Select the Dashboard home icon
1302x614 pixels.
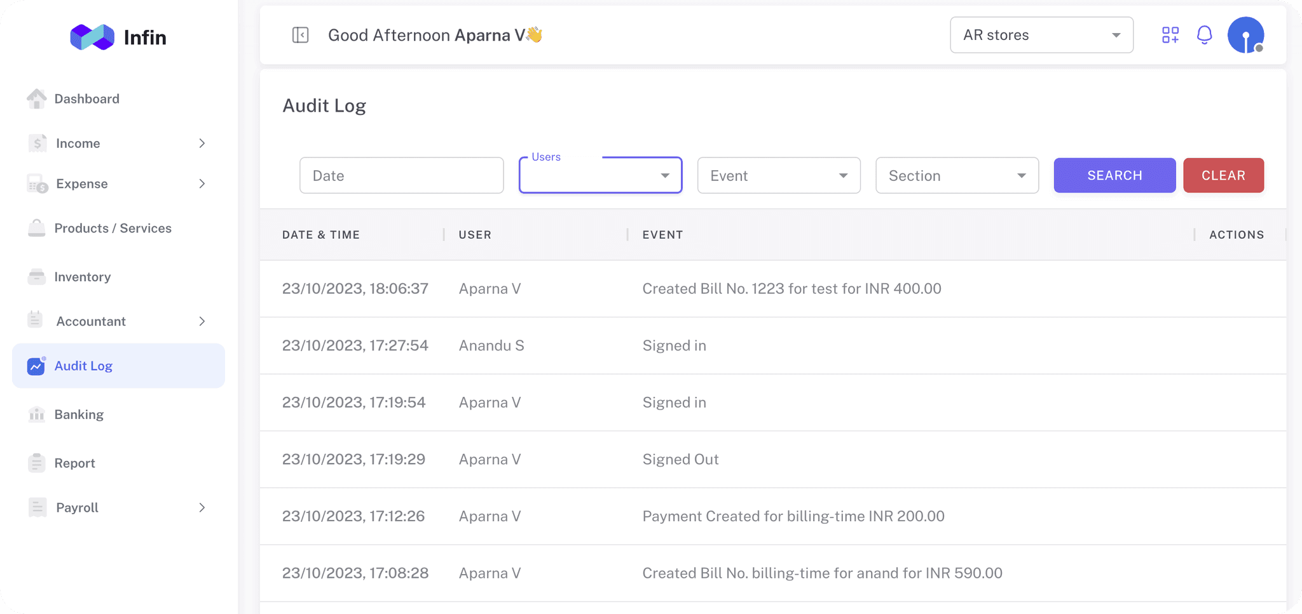pyautogui.click(x=37, y=98)
